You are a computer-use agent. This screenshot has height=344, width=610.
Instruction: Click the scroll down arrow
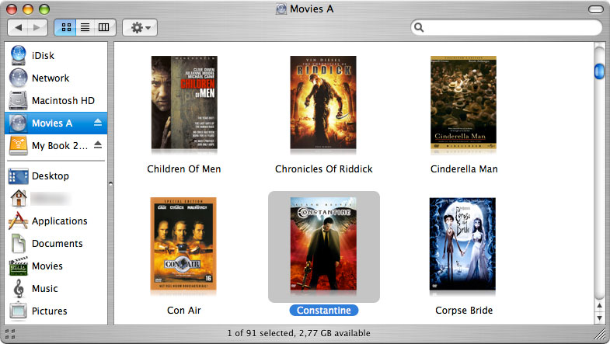tap(599, 318)
